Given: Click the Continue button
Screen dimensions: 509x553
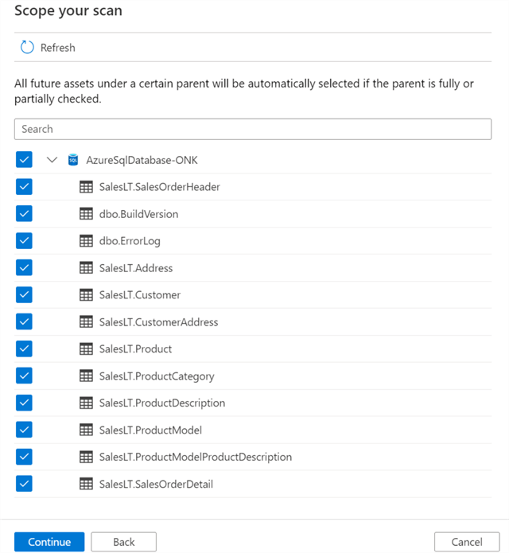Looking at the screenshot, I should pyautogui.click(x=49, y=542).
